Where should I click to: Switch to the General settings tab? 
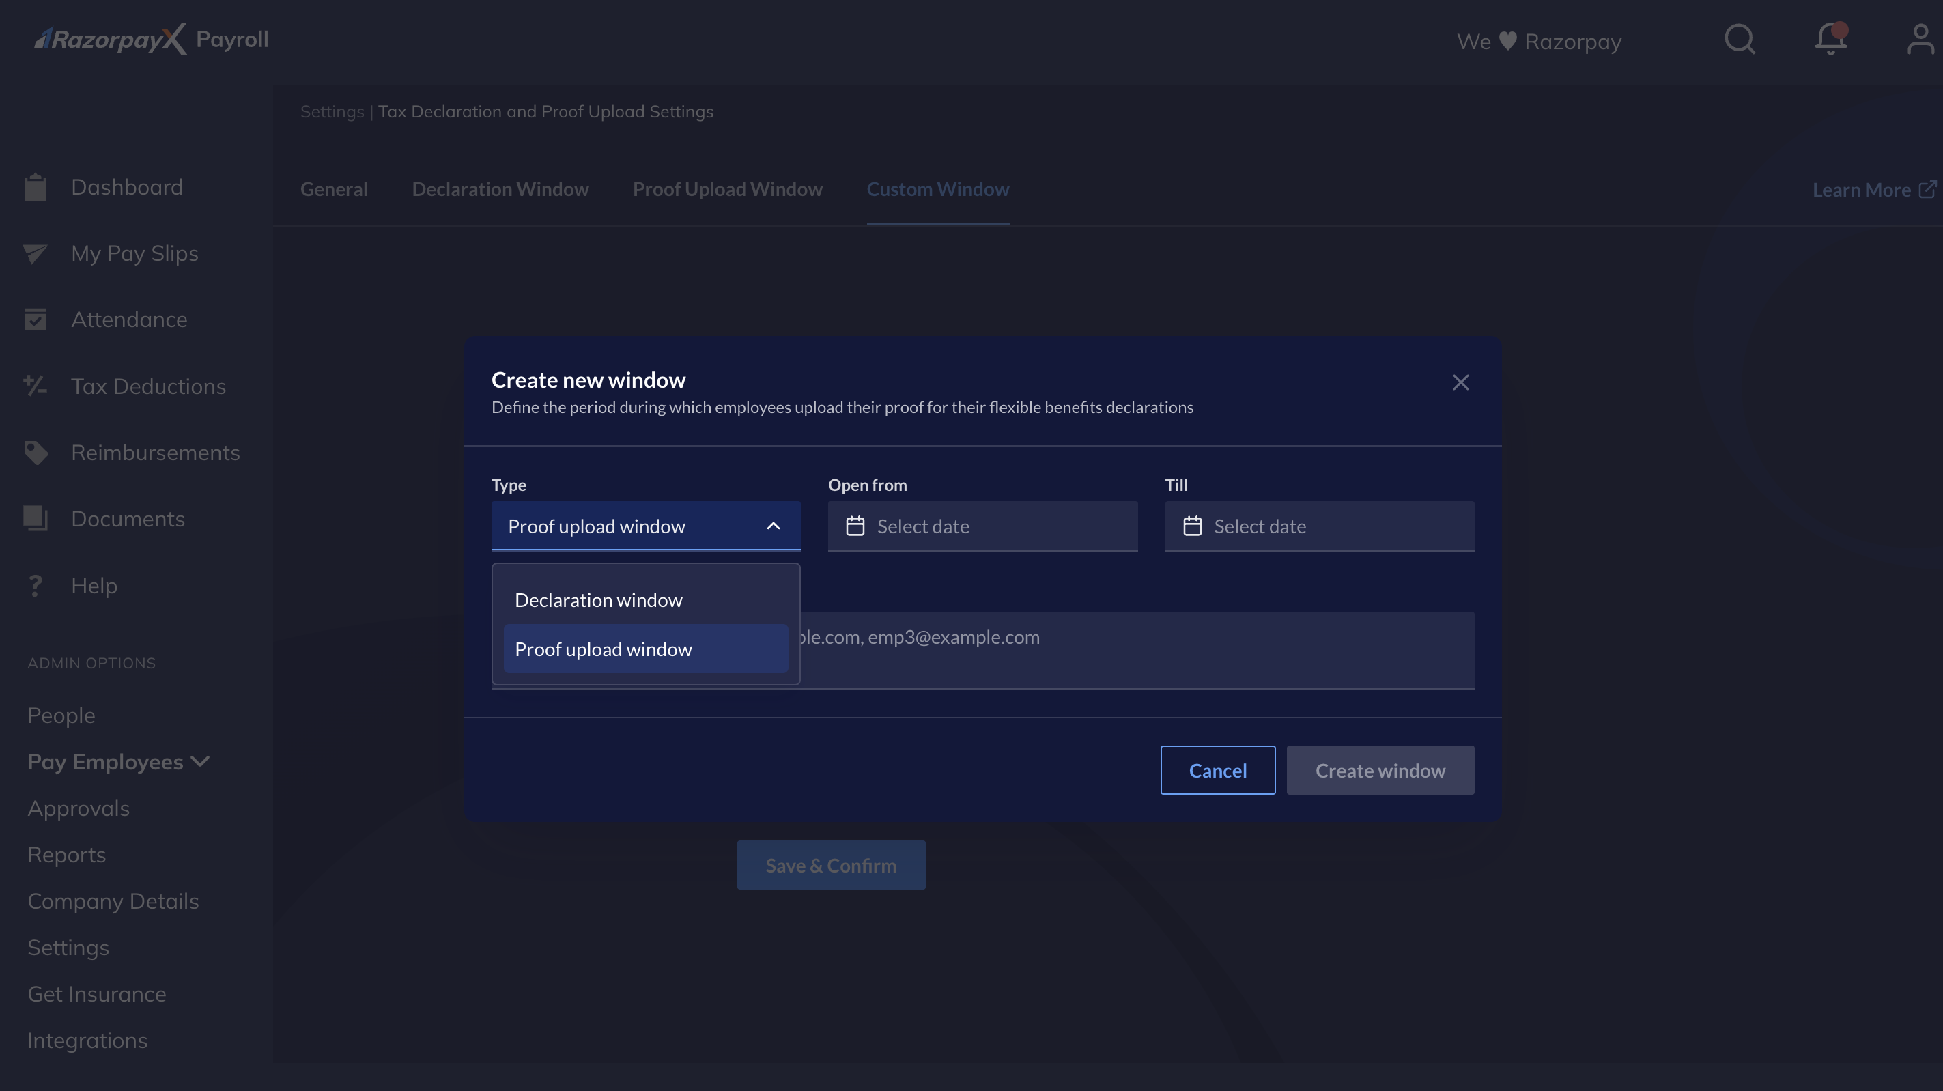[332, 189]
